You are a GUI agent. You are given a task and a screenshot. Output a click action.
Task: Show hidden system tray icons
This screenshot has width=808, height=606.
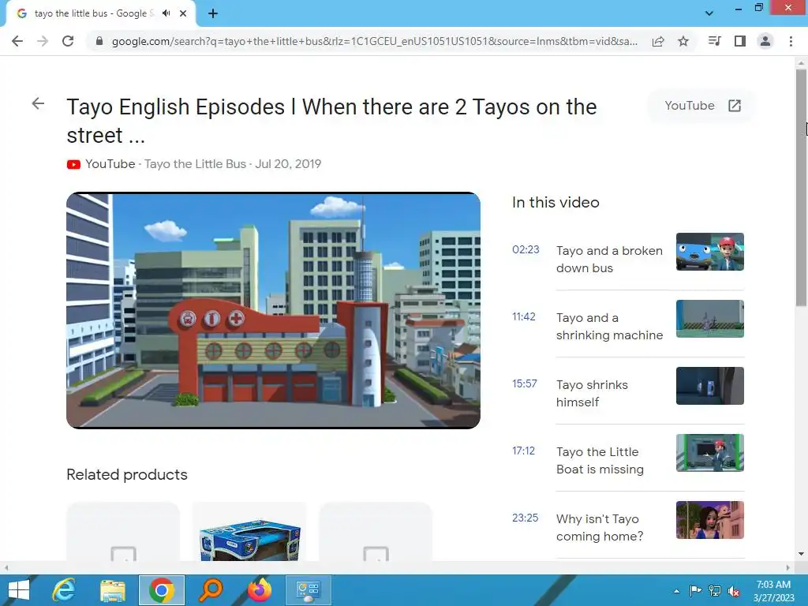(x=676, y=591)
